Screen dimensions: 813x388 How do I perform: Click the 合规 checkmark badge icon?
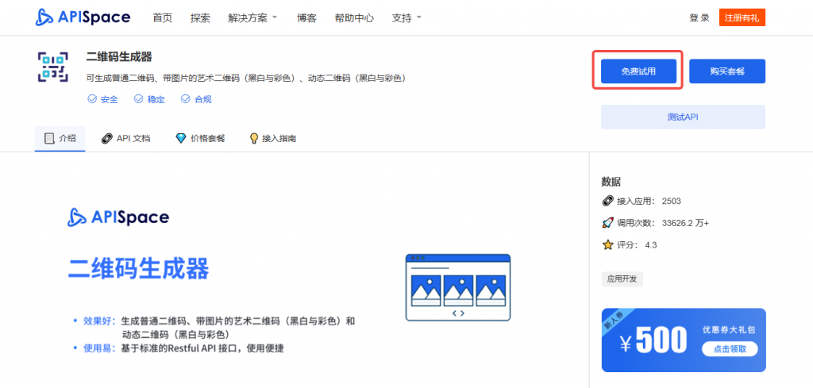point(186,99)
